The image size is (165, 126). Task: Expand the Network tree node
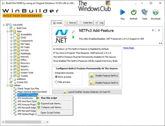[x=11, y=57]
